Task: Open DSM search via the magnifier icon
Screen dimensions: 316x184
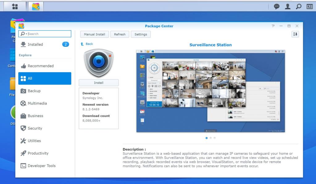Action: 298,6
